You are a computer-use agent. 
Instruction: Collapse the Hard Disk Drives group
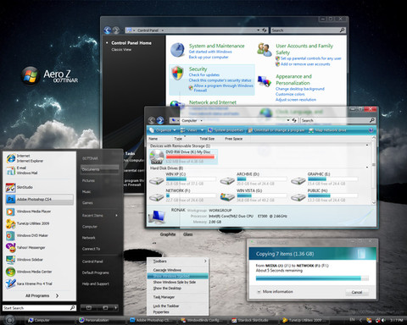(367, 168)
